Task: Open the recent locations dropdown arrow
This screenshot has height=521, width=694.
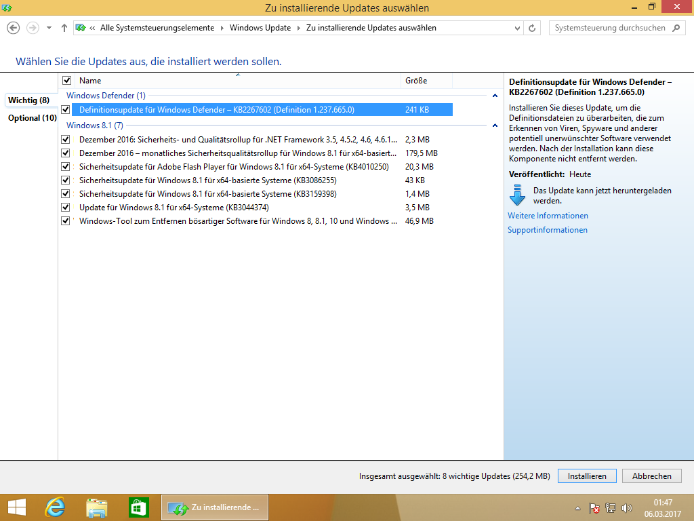Action: coord(49,28)
